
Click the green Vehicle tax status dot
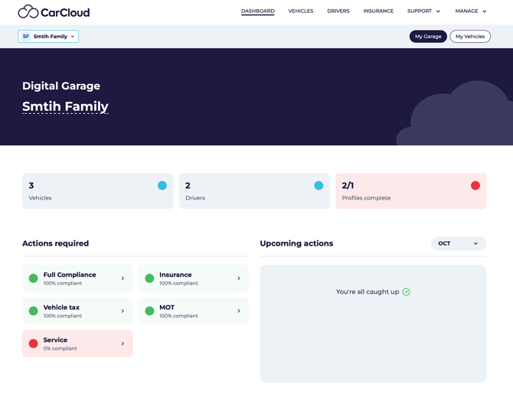pos(34,311)
